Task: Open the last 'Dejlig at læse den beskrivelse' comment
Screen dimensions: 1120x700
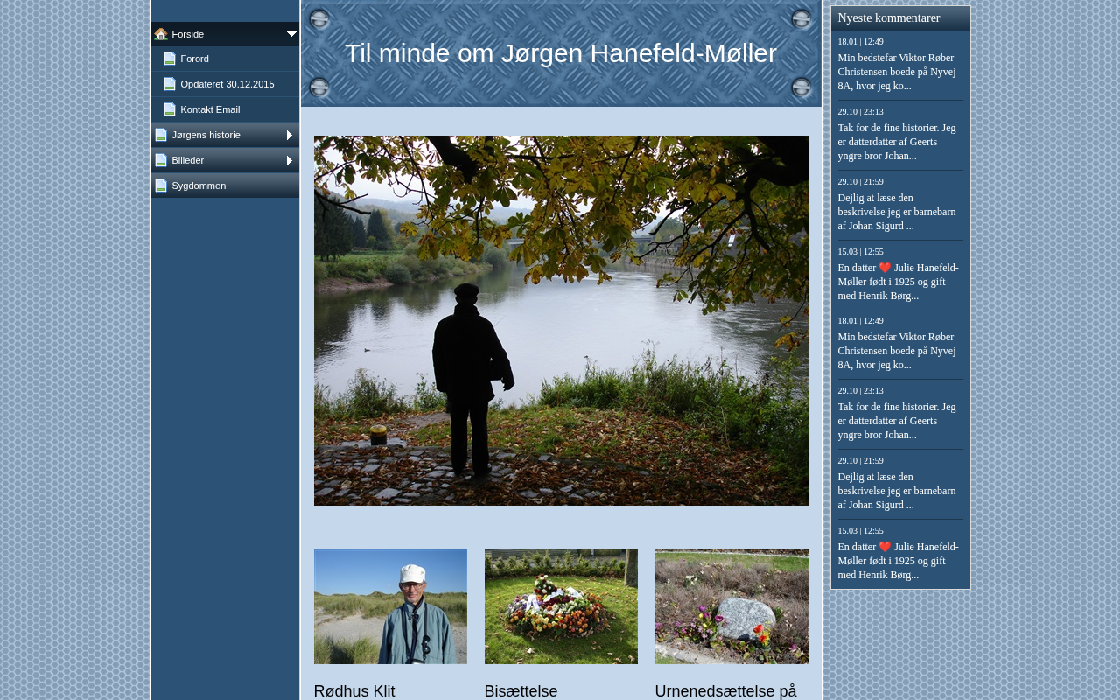Action: (897, 491)
